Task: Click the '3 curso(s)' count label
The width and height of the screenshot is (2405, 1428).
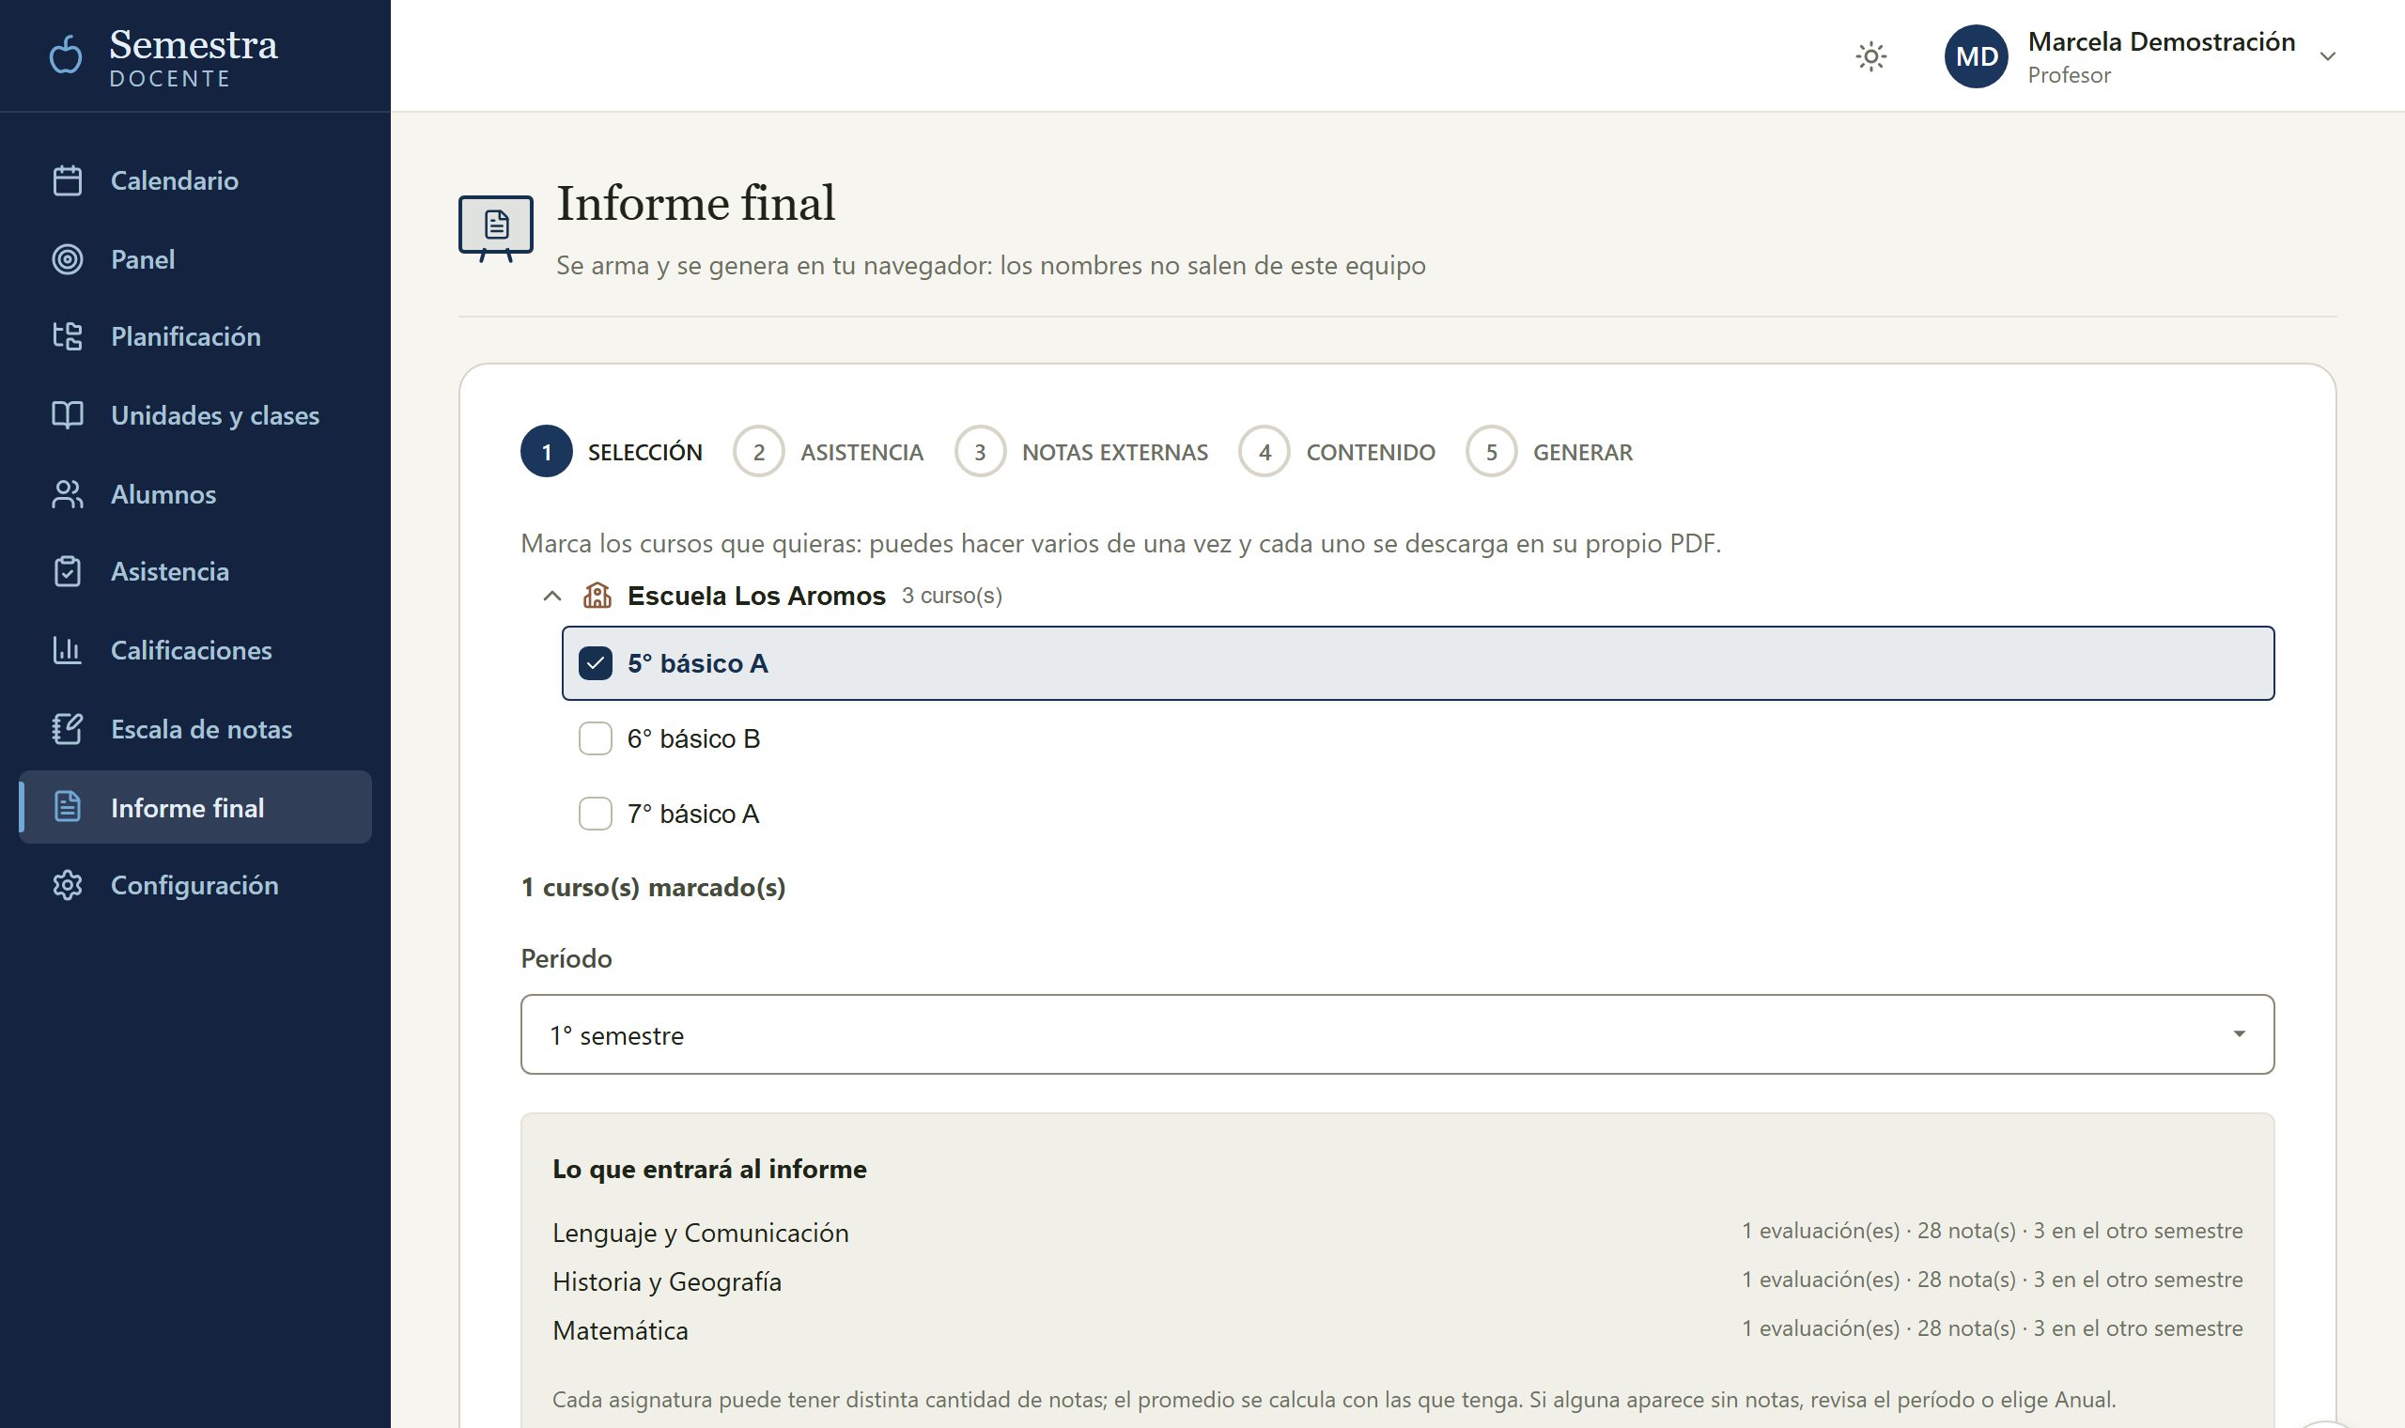Action: [x=953, y=596]
